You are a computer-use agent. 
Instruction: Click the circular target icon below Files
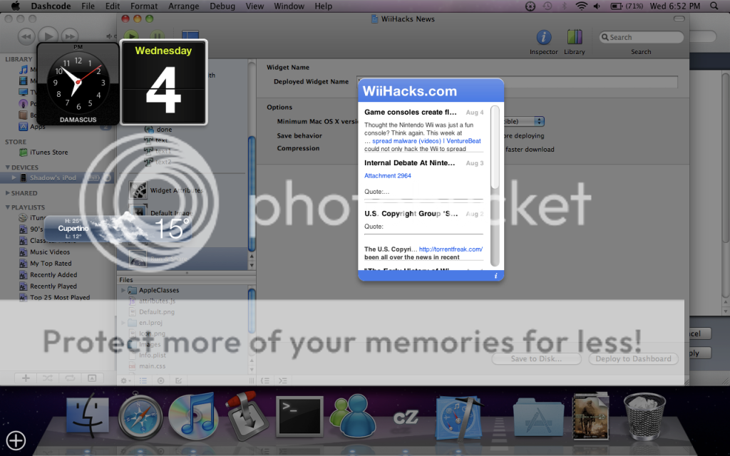point(160,380)
